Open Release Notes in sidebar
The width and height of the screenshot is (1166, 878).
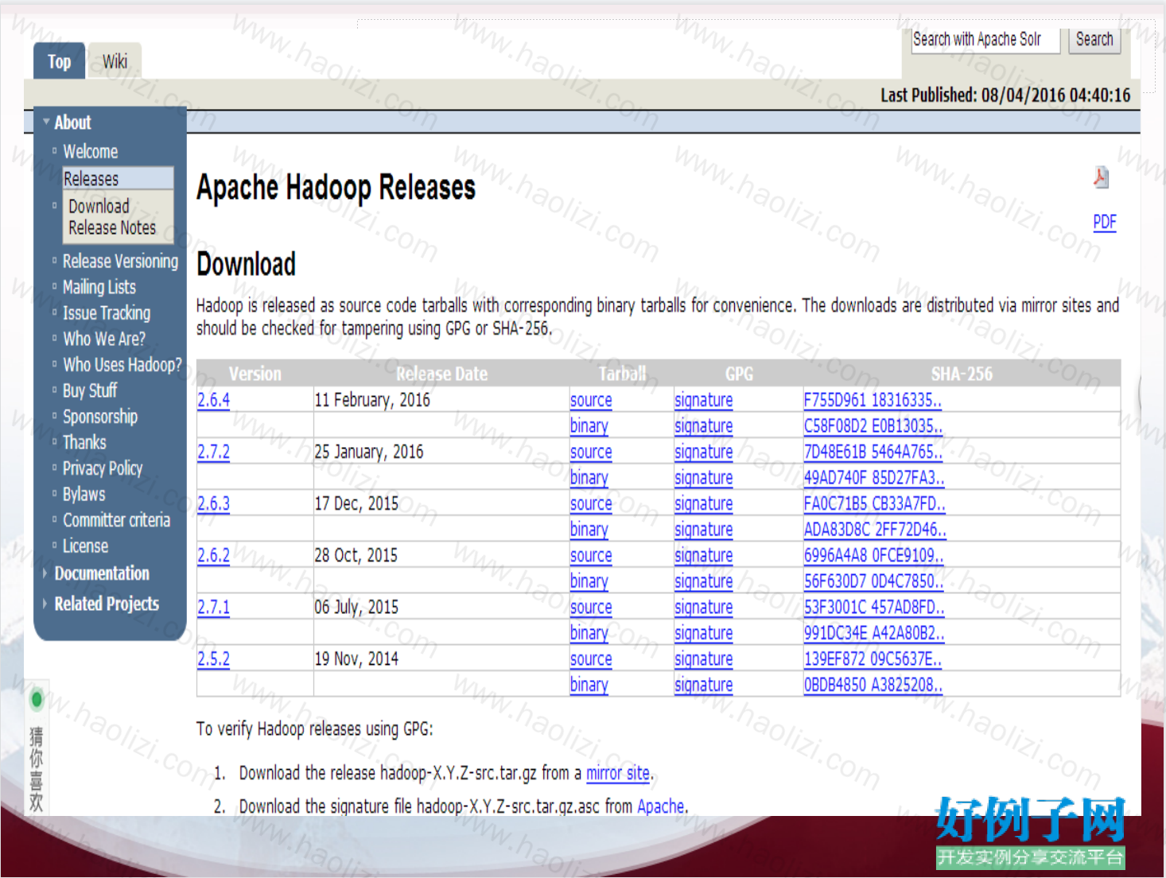(112, 227)
